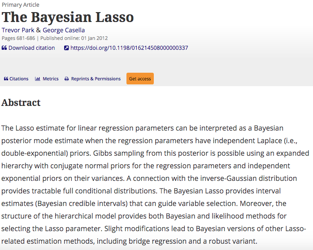Screen dimensions: 313x250
Task: Open the Download citation link
Action: pos(31,48)
